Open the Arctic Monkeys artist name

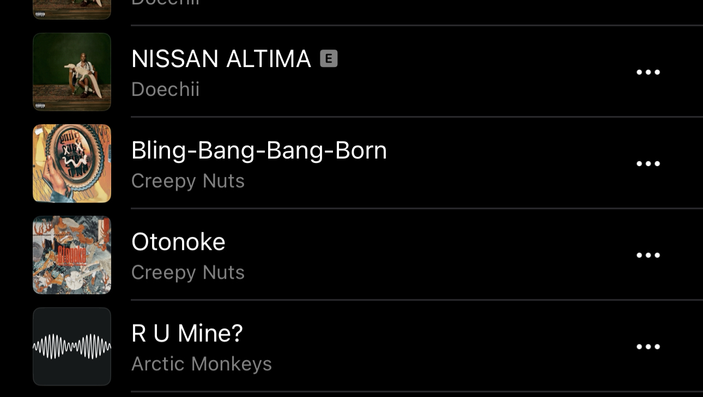point(201,364)
